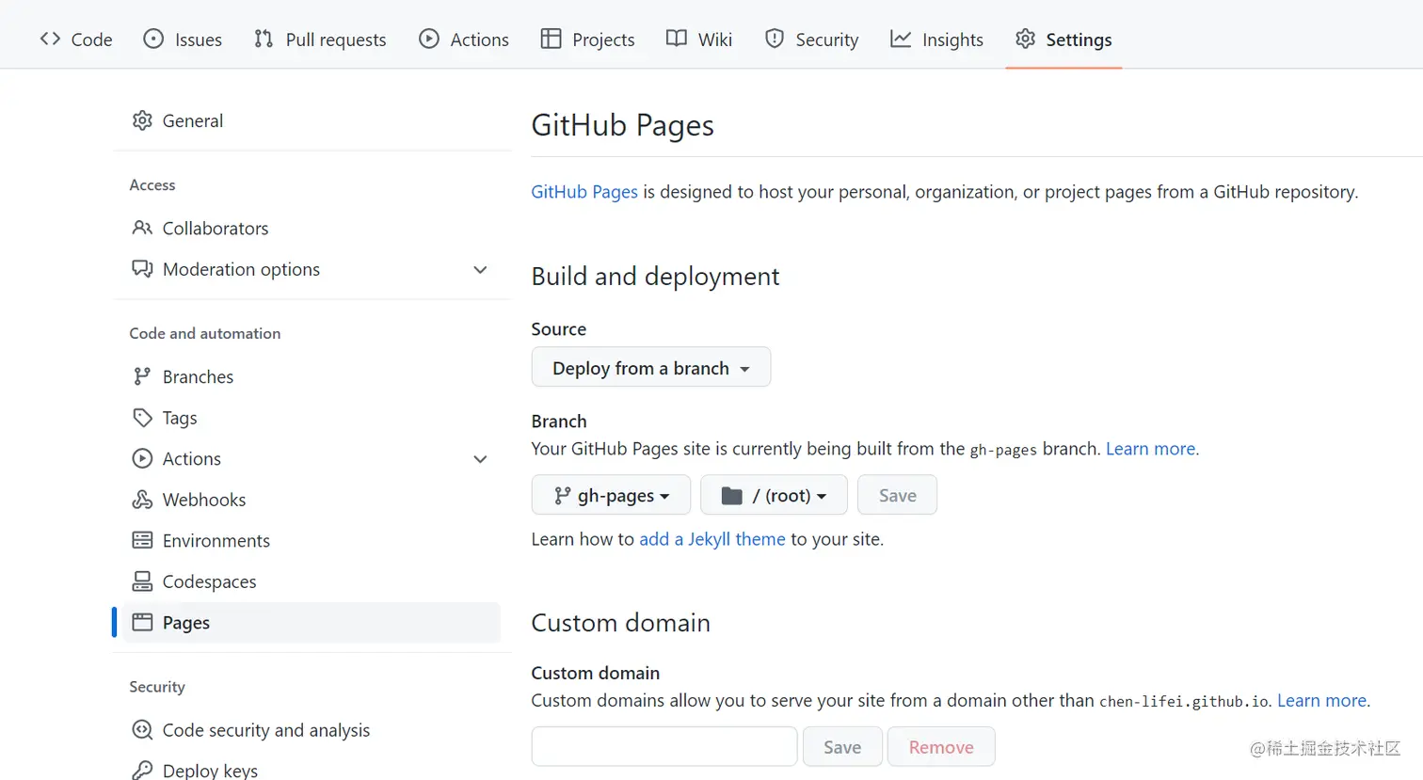Click the Remove custom domain button
The image size is (1423, 780).
940,747
